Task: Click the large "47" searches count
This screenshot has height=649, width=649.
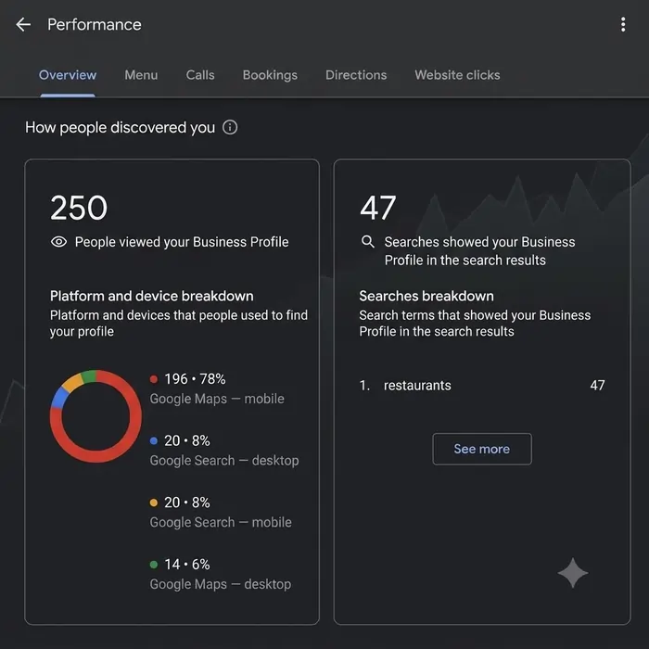Action: 377,208
